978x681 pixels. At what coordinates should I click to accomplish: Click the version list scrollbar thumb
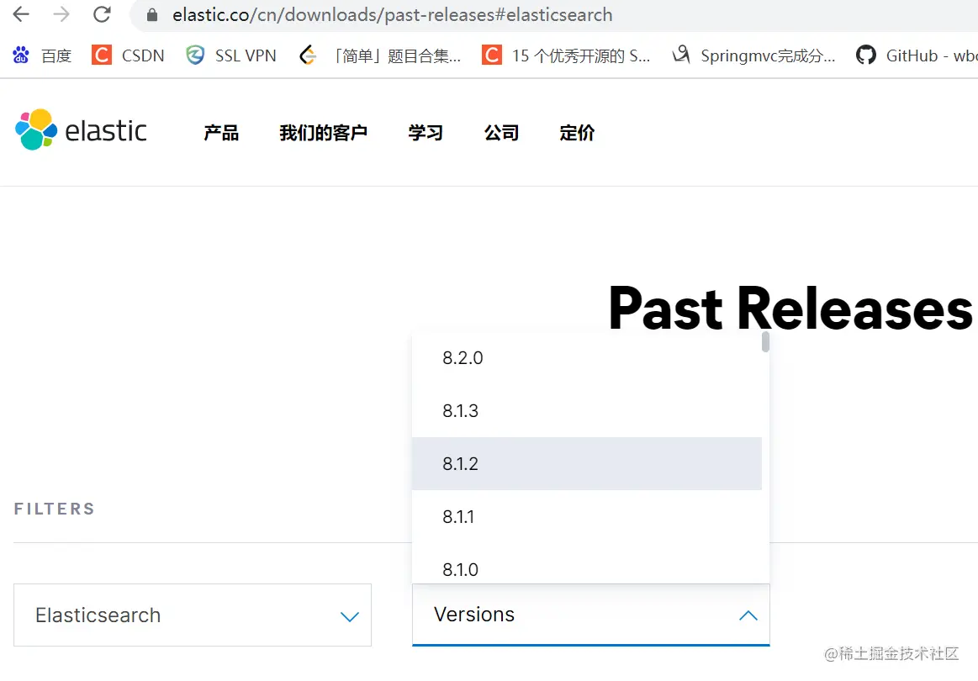pyautogui.click(x=765, y=341)
